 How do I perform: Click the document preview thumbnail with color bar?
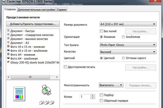point(19,94)
